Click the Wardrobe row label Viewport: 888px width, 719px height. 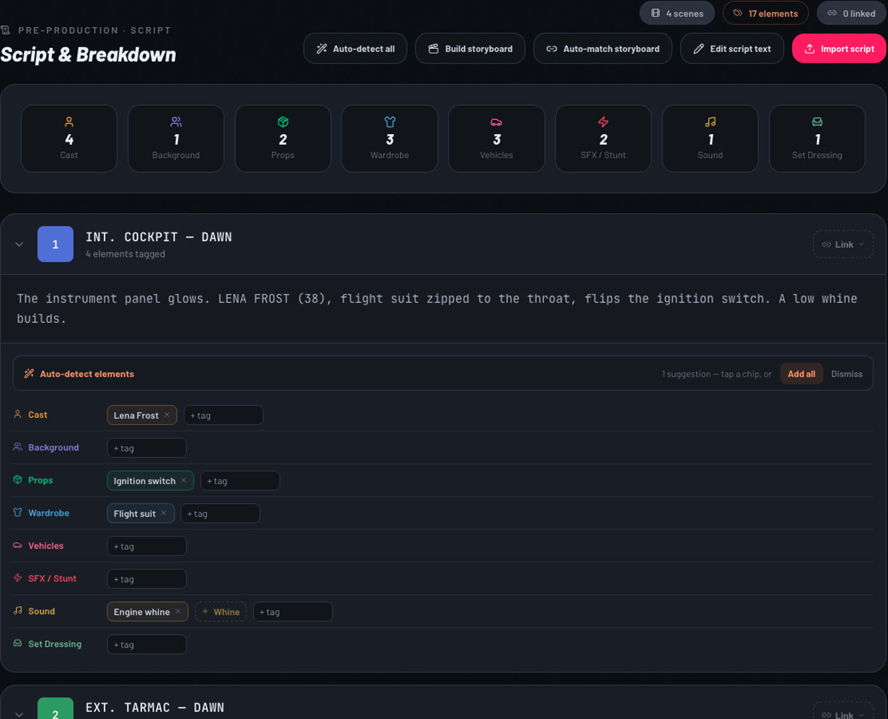49,513
